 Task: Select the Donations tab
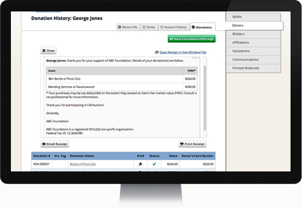[x=202, y=27]
